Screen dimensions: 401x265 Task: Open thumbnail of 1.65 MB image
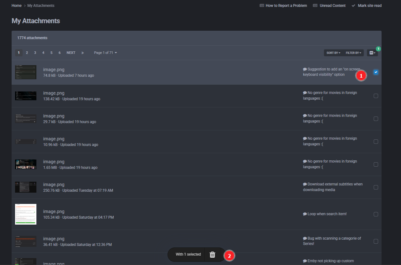pos(26,164)
